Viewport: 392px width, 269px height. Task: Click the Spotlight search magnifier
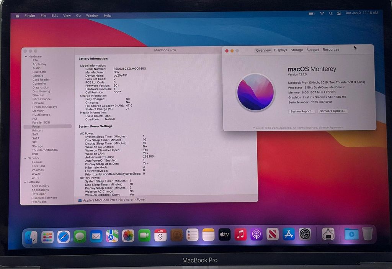click(x=330, y=13)
